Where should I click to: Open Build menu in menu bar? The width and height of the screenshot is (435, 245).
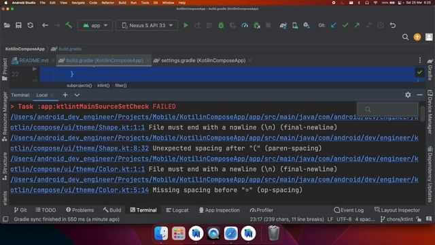click(x=122, y=3)
